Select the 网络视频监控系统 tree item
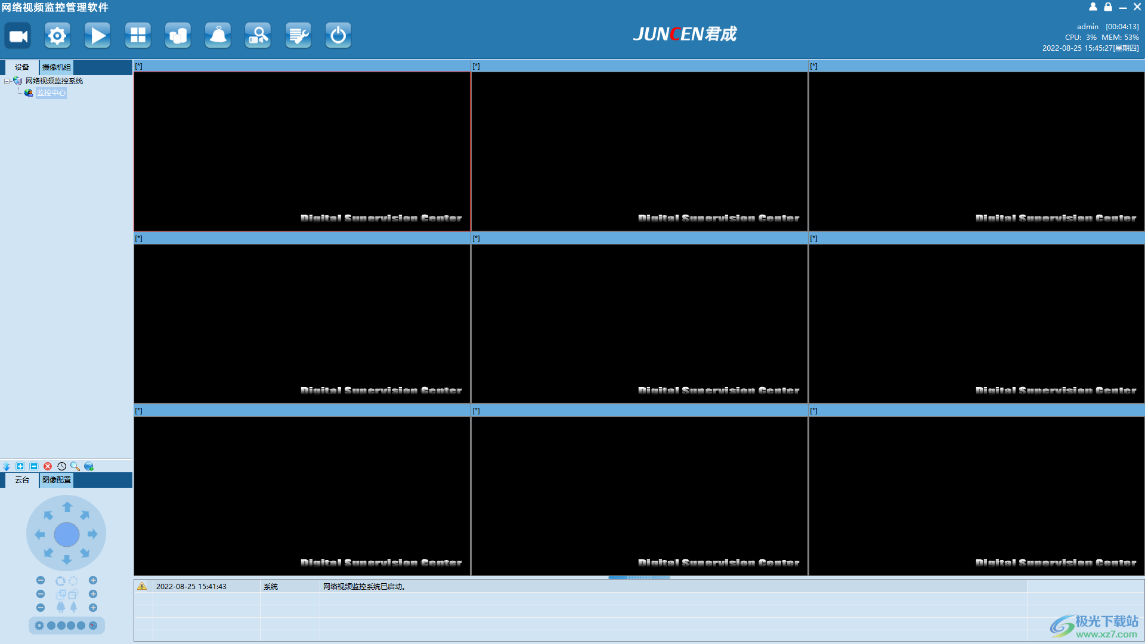The image size is (1145, 644). point(54,81)
